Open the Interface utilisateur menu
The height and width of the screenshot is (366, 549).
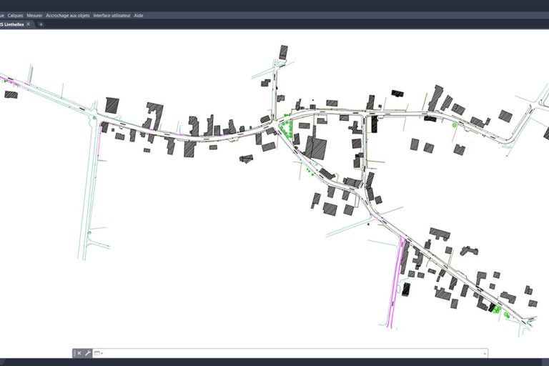point(112,15)
